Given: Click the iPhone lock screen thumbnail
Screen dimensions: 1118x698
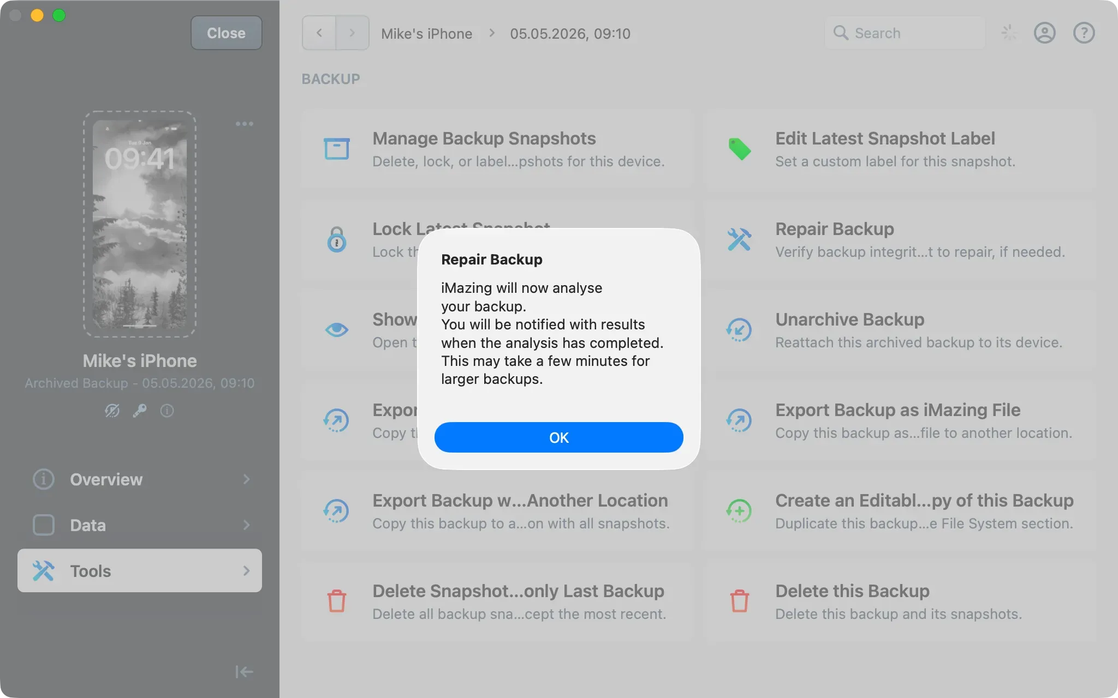Looking at the screenshot, I should (140, 224).
